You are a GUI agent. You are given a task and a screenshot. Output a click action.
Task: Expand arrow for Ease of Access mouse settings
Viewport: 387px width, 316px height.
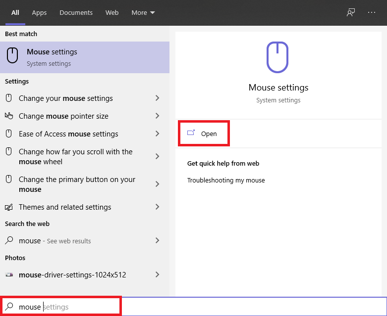[x=157, y=134]
